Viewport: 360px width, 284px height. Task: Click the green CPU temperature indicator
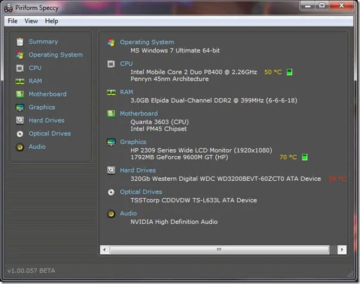coord(290,72)
